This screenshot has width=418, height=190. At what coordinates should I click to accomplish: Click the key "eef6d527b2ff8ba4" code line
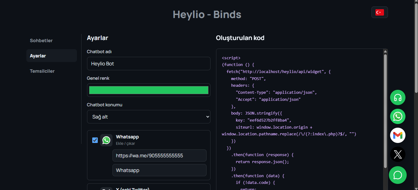(x=264, y=120)
